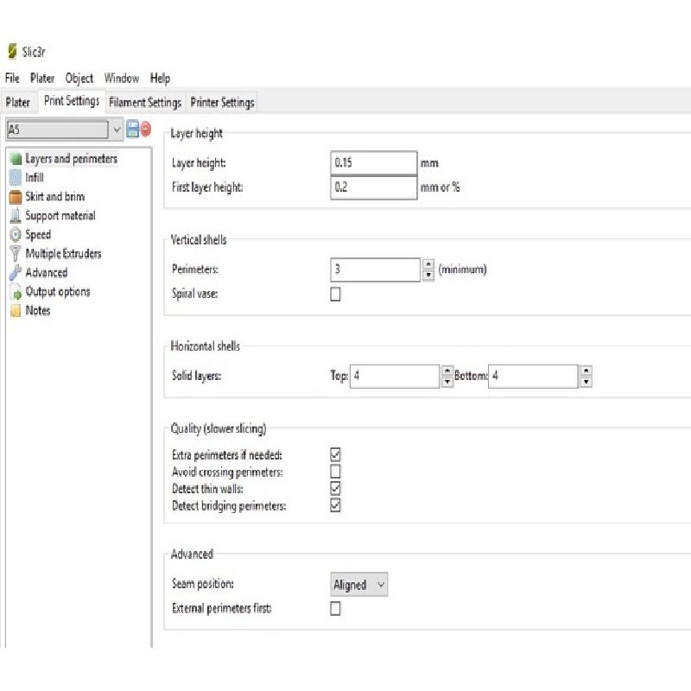Open the Help menu
691x691 pixels.
pos(160,79)
